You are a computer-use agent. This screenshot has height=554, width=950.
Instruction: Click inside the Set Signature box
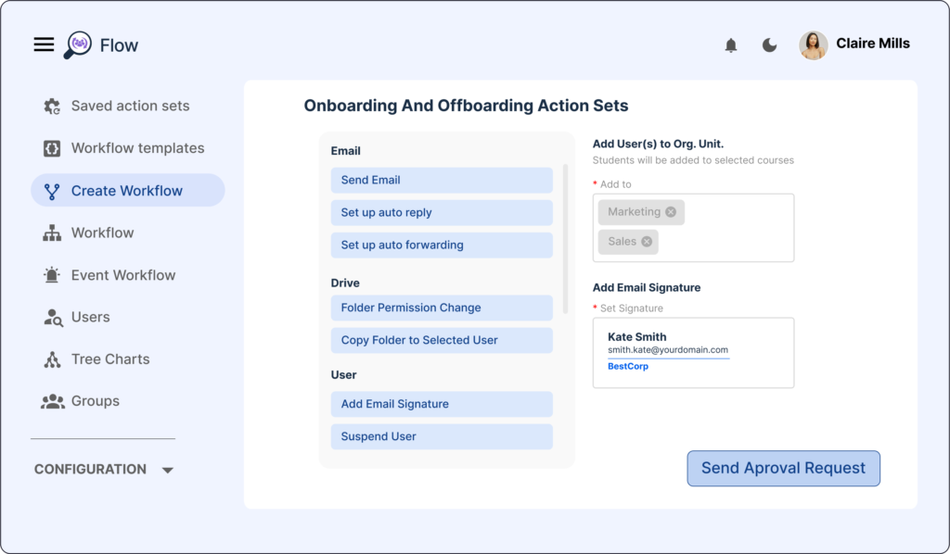693,353
